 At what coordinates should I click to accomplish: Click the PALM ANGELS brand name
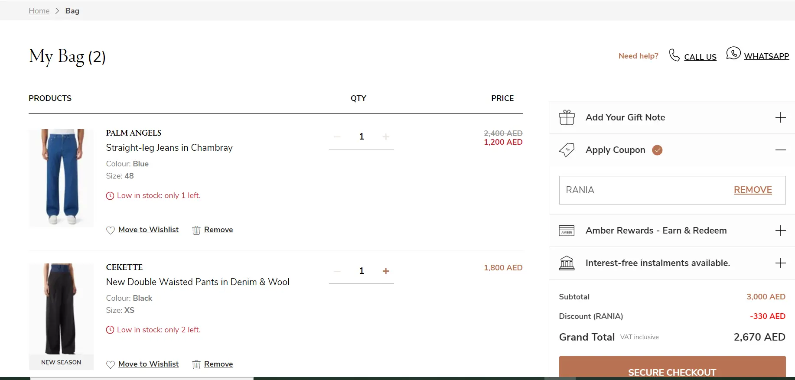(x=134, y=133)
